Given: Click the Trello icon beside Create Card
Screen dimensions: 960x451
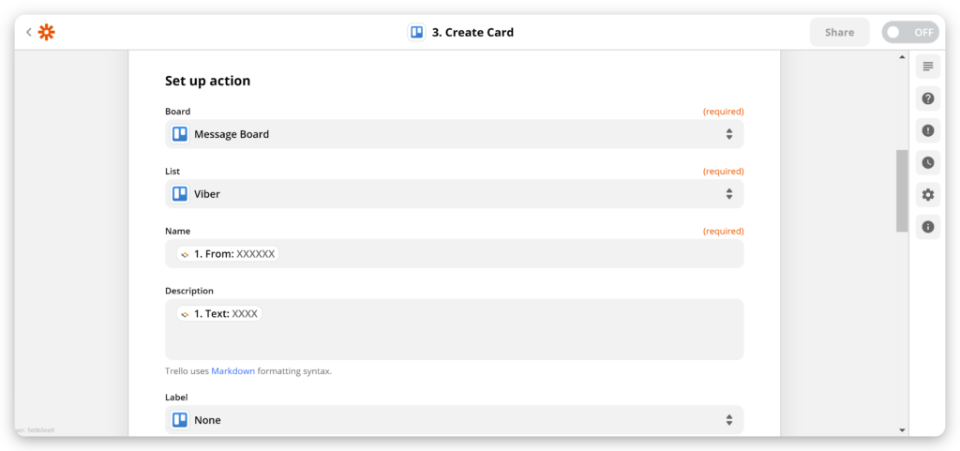Looking at the screenshot, I should [x=417, y=32].
